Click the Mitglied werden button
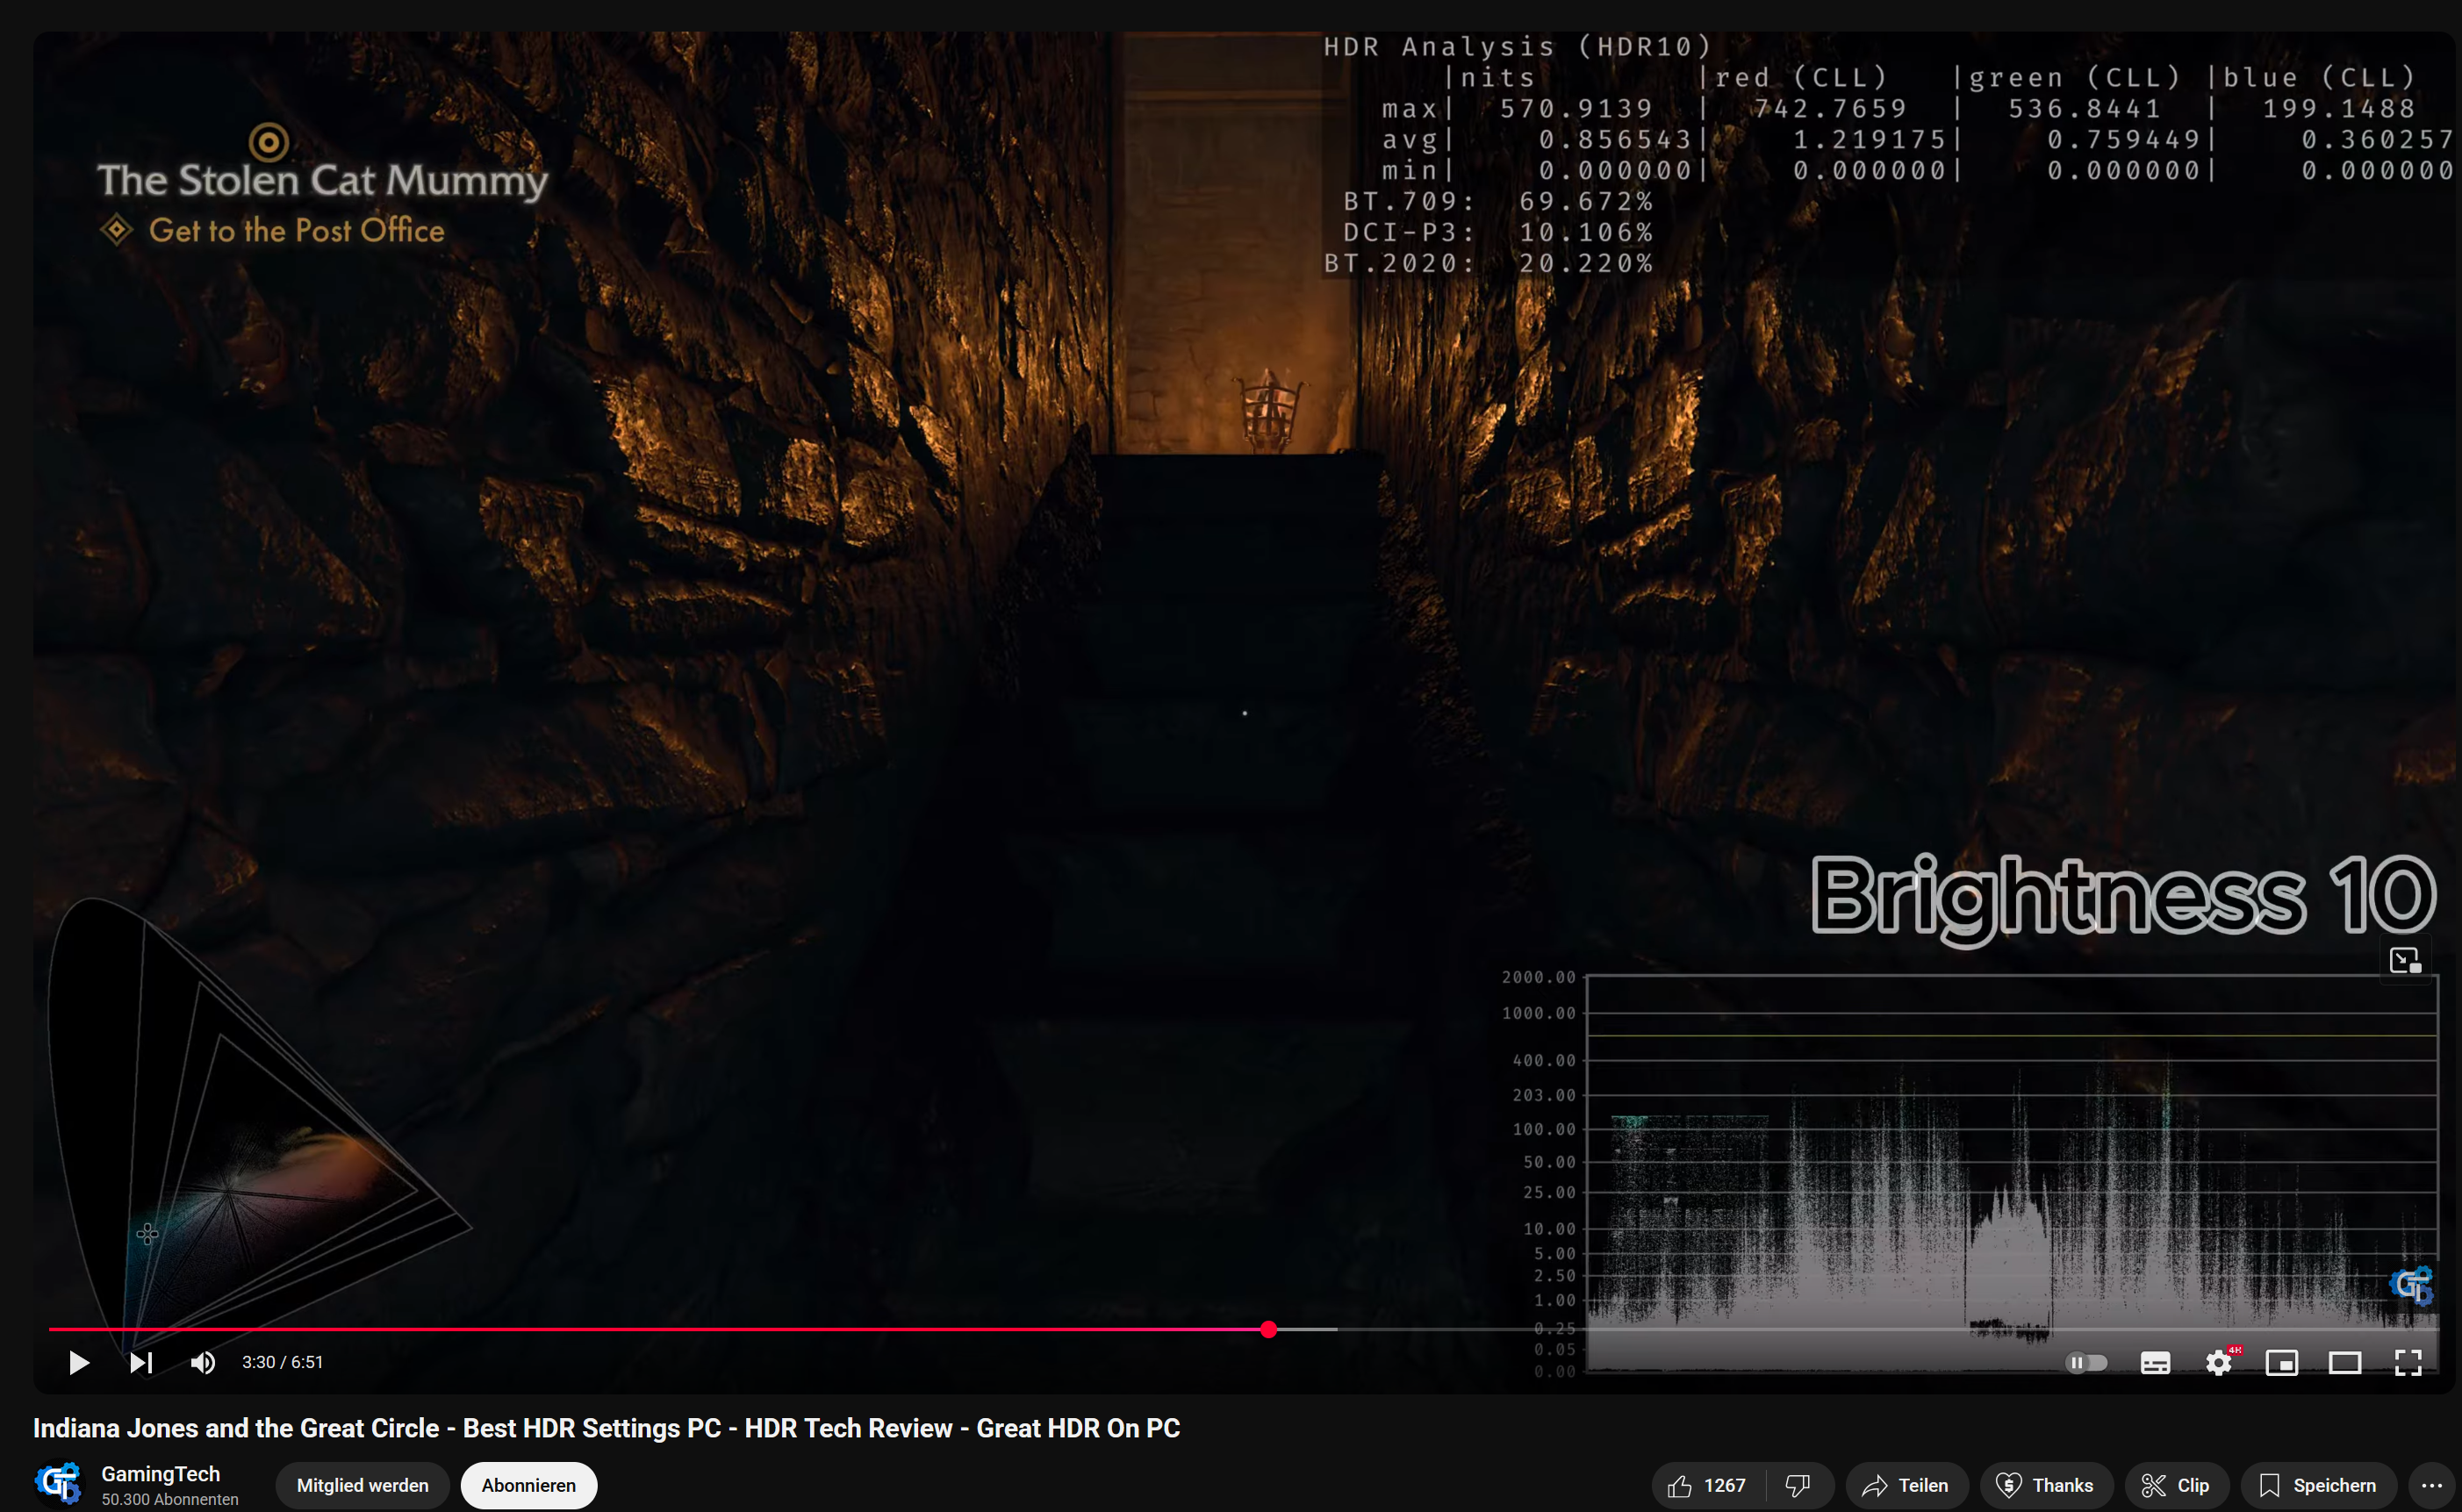 point(362,1485)
